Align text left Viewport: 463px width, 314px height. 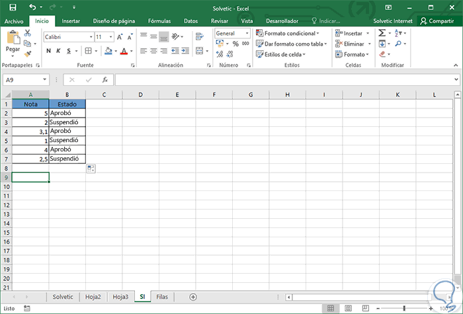pos(144,51)
